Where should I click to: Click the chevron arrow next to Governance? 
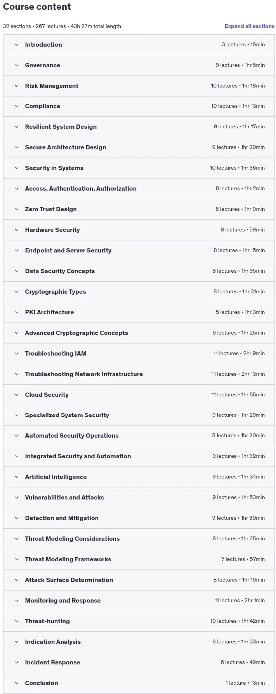[x=17, y=65]
